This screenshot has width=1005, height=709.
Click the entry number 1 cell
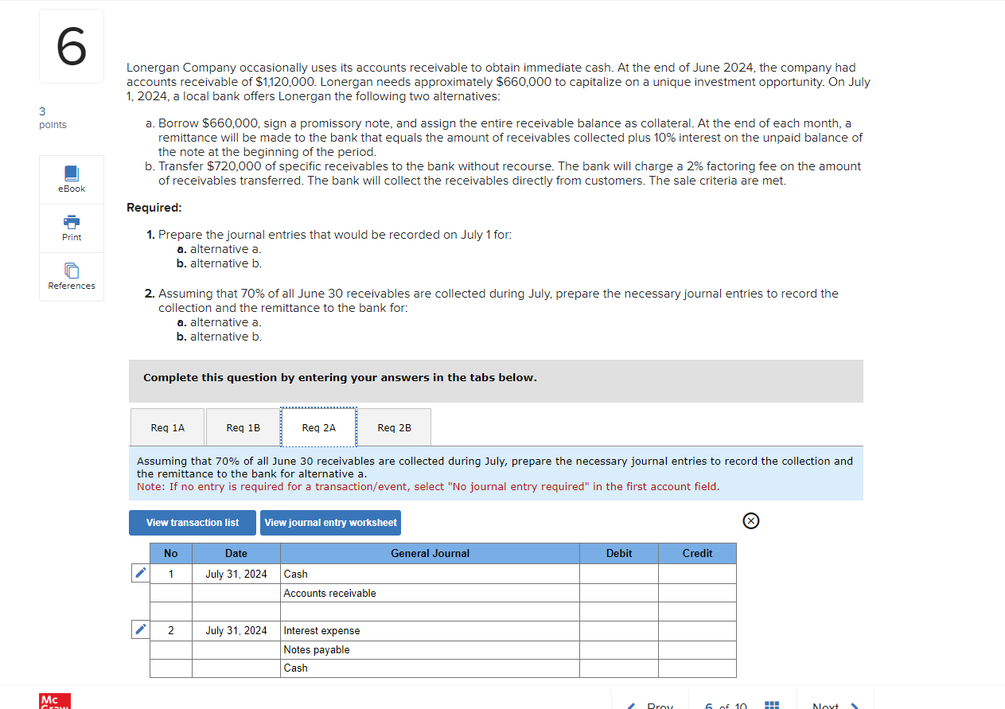[x=171, y=574]
